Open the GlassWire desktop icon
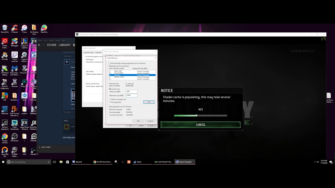335x188 pixels. 44,29
